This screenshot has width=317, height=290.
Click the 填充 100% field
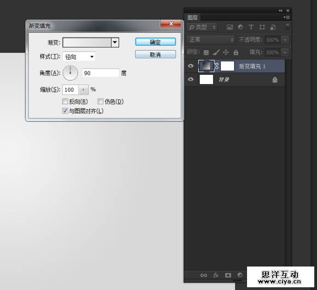coord(273,52)
